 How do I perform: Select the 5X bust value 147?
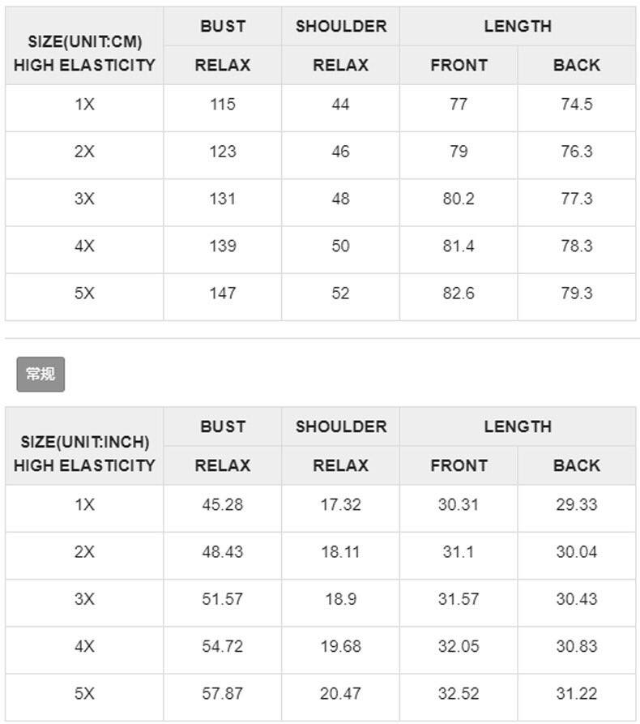(223, 293)
